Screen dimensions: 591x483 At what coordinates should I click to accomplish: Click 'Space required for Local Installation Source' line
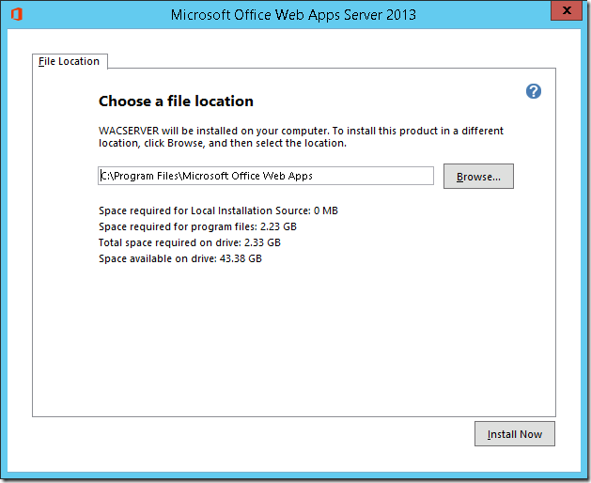tap(218, 210)
